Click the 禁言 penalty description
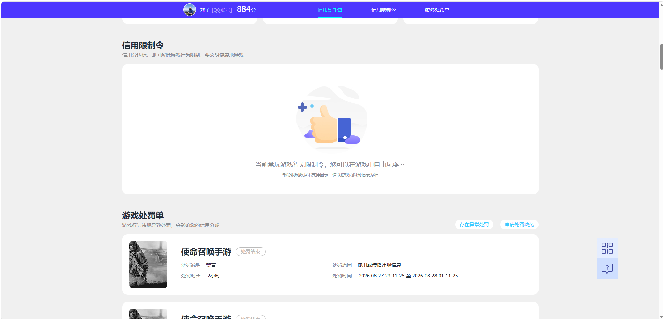The height and width of the screenshot is (319, 663). pyautogui.click(x=211, y=265)
